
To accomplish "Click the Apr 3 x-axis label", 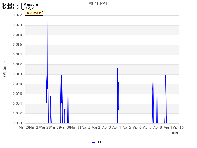I will coord(107,127).
